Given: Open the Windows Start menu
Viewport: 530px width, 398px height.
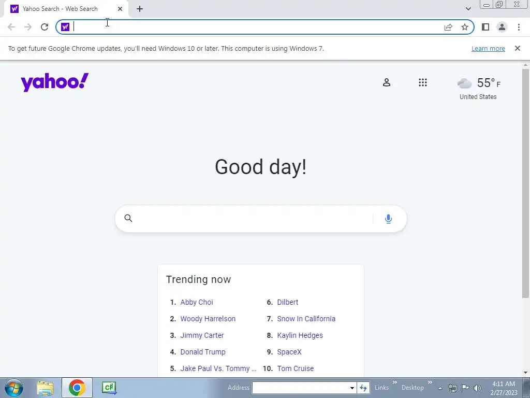Looking at the screenshot, I should coord(13,388).
